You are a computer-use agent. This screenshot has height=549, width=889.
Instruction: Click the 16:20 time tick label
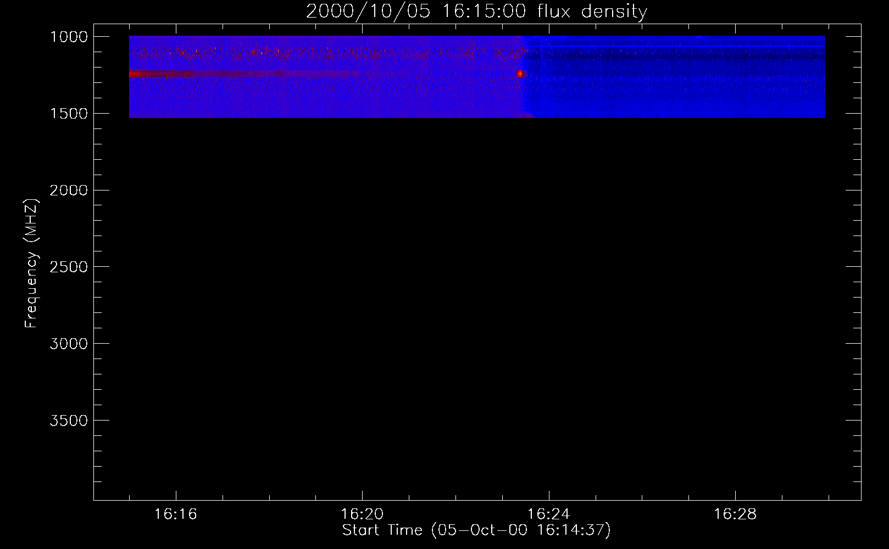pos(362,514)
